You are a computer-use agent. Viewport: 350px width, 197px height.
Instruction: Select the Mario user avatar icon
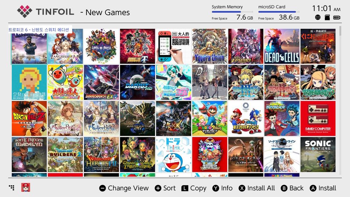pyautogui.click(x=26, y=188)
